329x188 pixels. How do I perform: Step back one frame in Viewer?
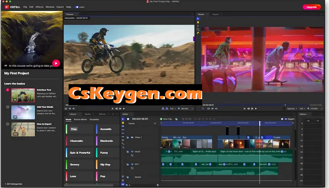click(249, 109)
